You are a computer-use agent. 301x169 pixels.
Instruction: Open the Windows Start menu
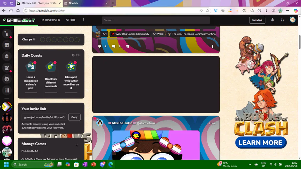(6, 164)
